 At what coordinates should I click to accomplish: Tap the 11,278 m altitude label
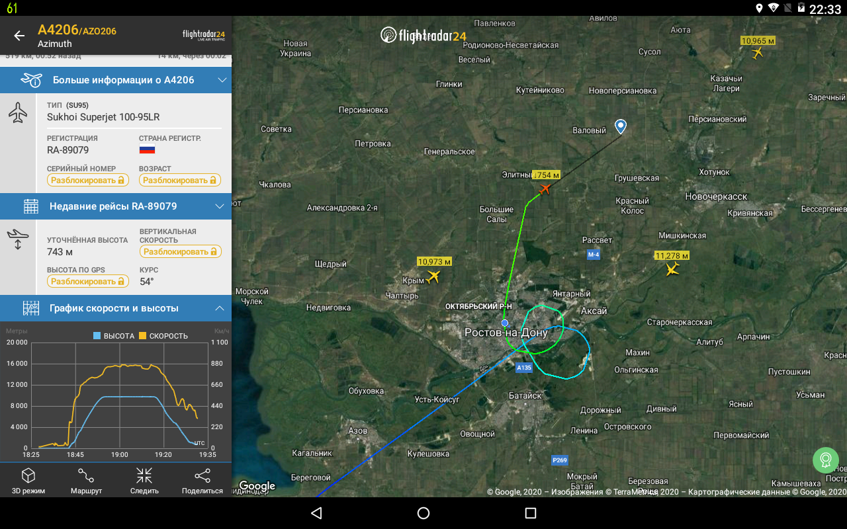[672, 255]
